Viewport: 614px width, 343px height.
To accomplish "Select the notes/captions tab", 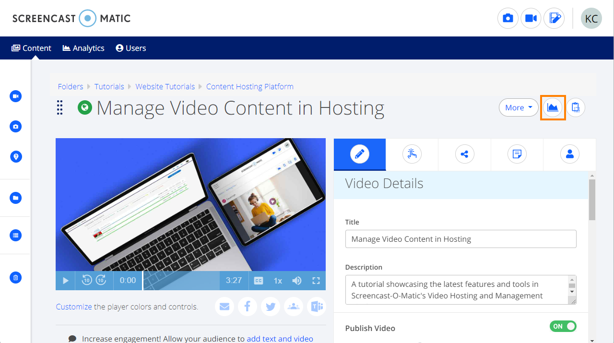I will coord(517,154).
